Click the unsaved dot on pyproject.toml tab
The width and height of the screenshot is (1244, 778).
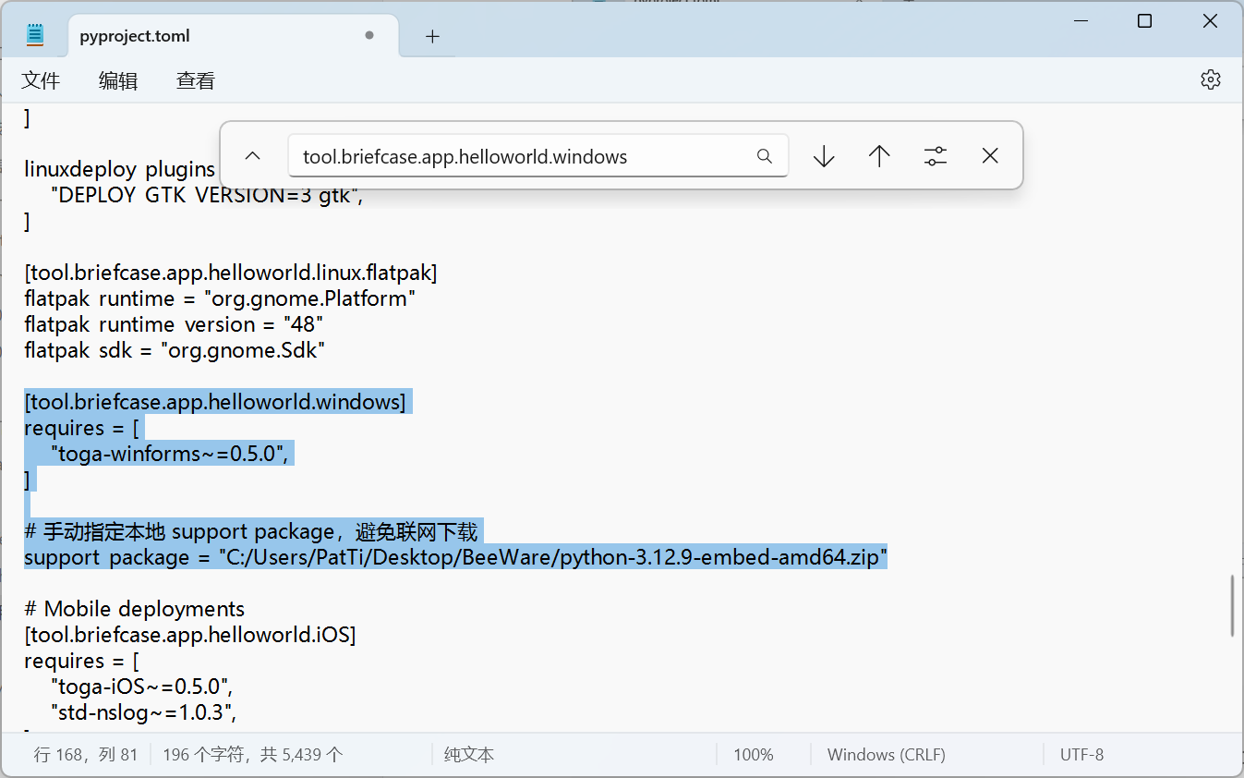click(x=369, y=35)
